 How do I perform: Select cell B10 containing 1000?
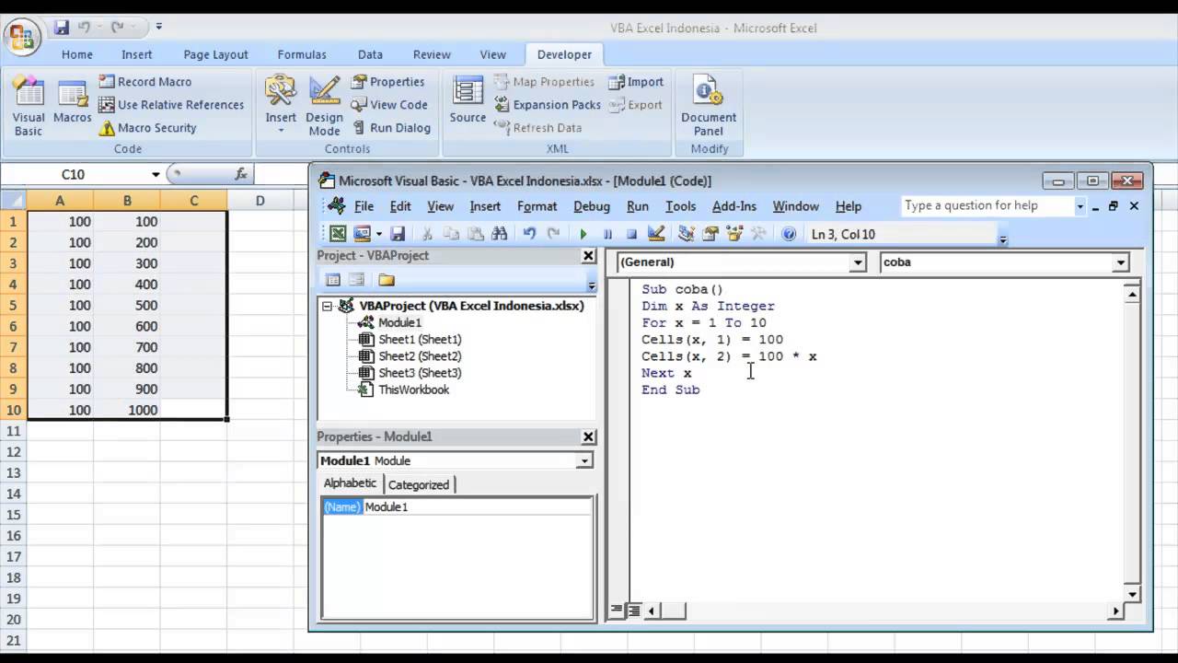(x=126, y=410)
